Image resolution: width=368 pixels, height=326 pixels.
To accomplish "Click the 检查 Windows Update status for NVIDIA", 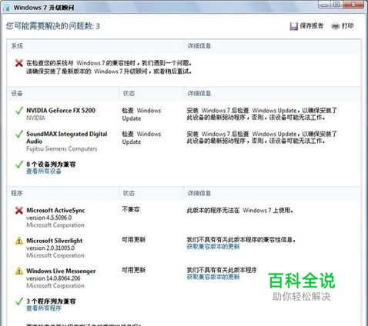I will click(x=142, y=115).
